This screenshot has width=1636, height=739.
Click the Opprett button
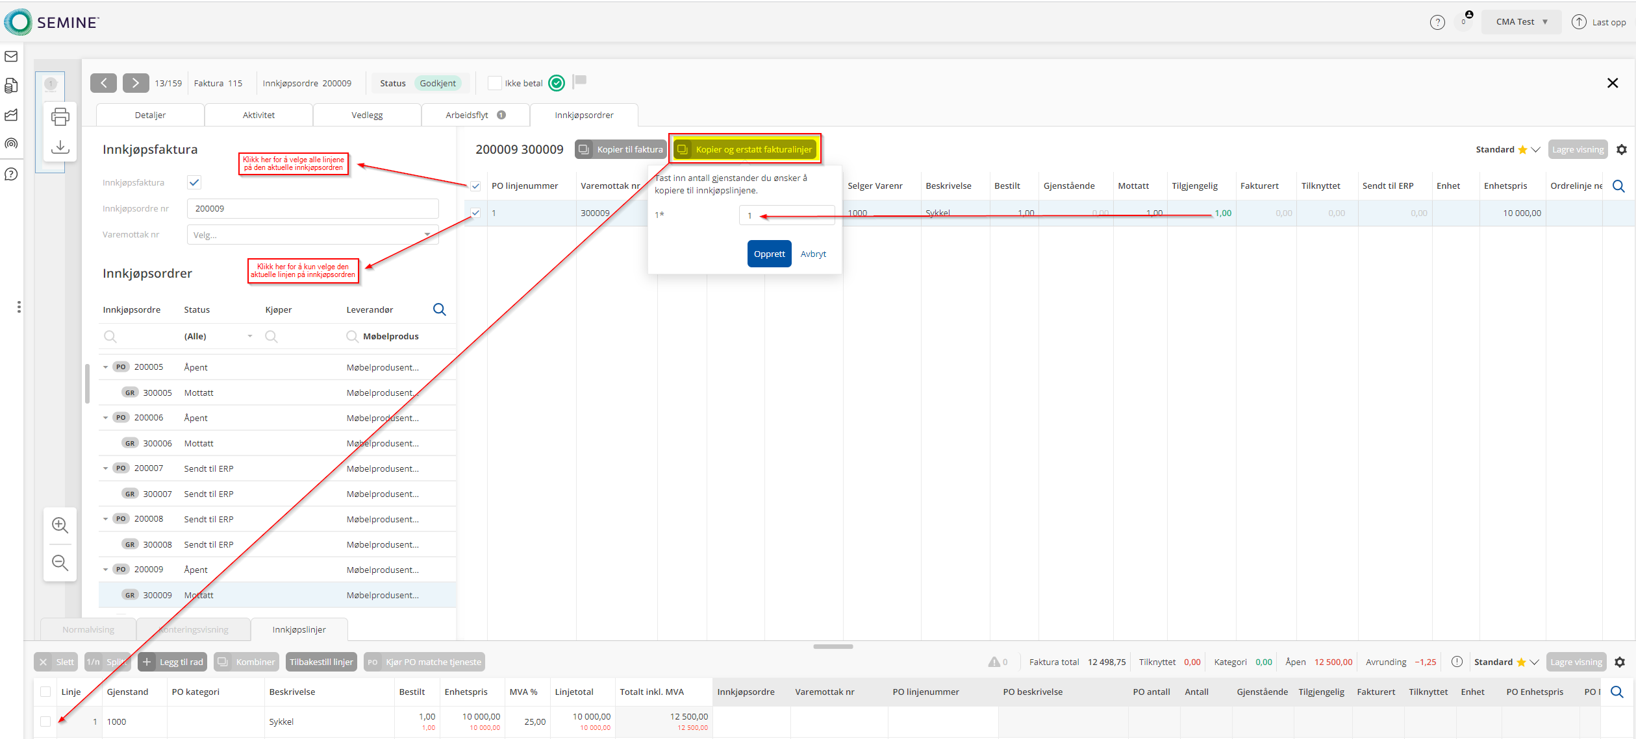769,254
